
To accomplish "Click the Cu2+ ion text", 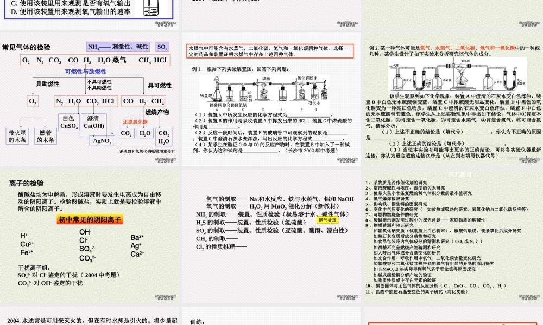I will [x=27, y=244].
